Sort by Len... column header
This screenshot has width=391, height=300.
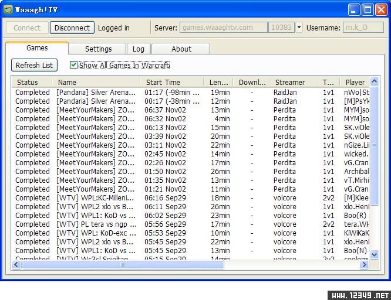[218, 83]
